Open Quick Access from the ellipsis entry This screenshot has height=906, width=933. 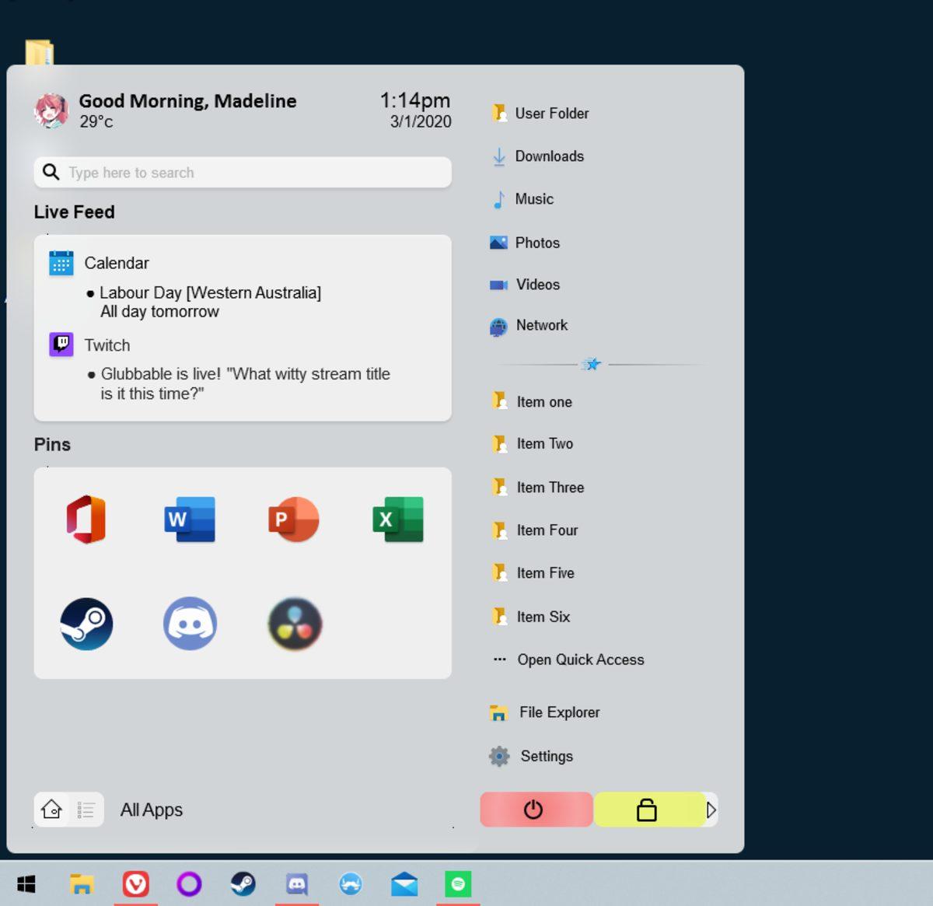point(581,659)
